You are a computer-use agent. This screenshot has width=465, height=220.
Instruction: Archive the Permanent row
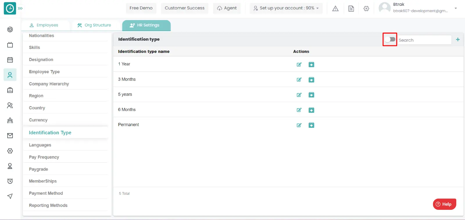311,125
